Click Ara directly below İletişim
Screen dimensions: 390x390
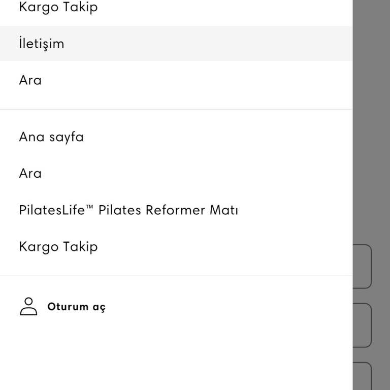(30, 80)
